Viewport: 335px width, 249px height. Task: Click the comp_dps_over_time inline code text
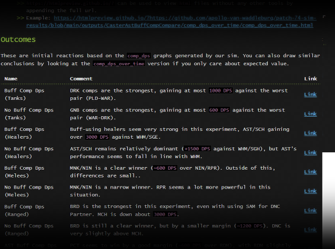[119, 64]
